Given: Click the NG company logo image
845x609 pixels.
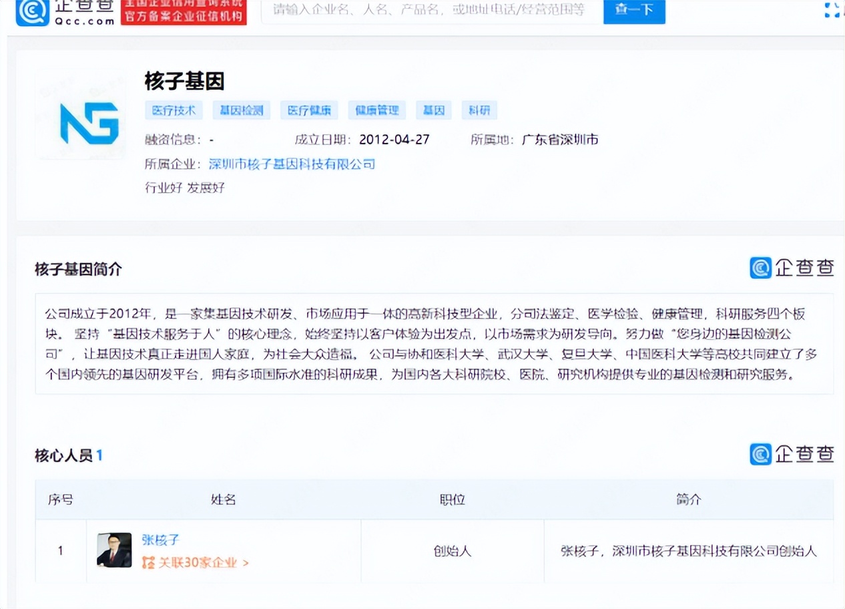Looking at the screenshot, I should point(80,114).
